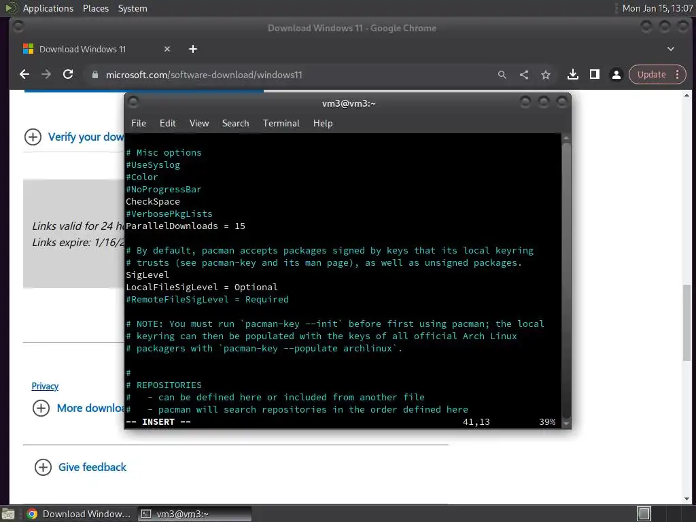Viewport: 696px width, 522px height.
Task: Switch to vm3@vm3 terminal taskbar item
Action: [194, 514]
